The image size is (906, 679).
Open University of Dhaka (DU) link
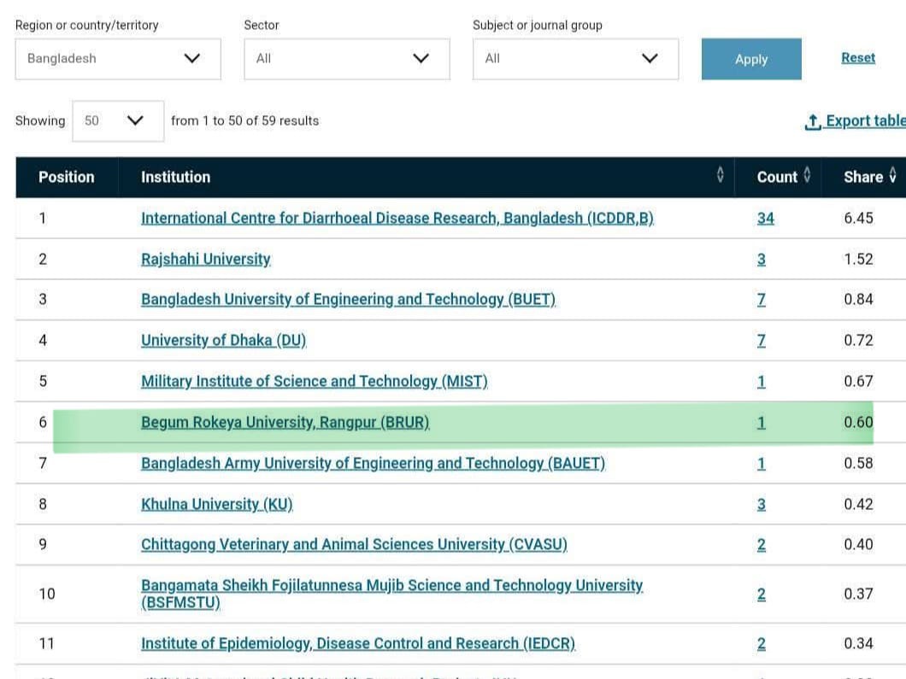(x=224, y=341)
